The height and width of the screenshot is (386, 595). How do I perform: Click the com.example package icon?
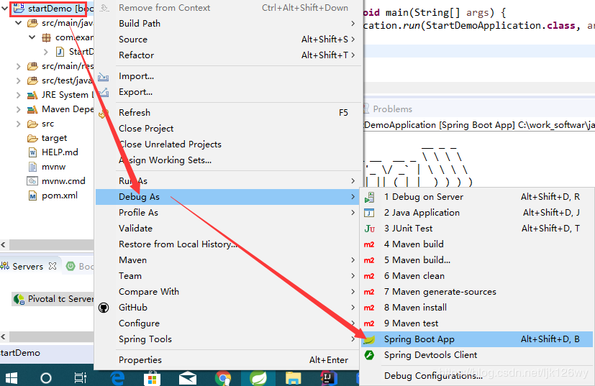click(46, 37)
